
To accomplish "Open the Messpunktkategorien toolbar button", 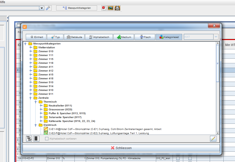I will point(77,8).
